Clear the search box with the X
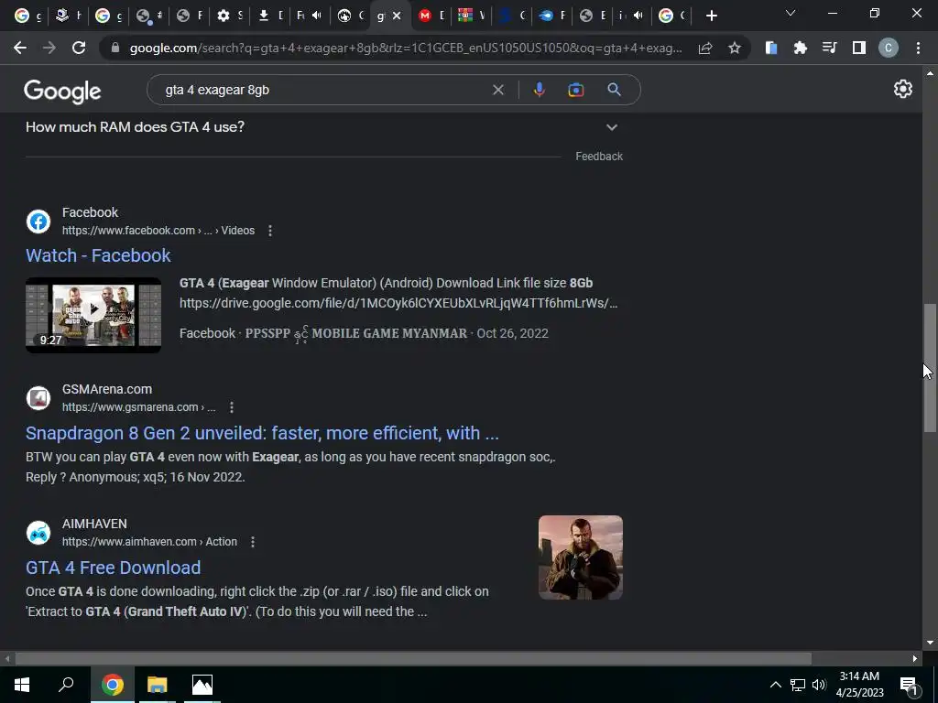Image resolution: width=938 pixels, height=703 pixels. [497, 90]
